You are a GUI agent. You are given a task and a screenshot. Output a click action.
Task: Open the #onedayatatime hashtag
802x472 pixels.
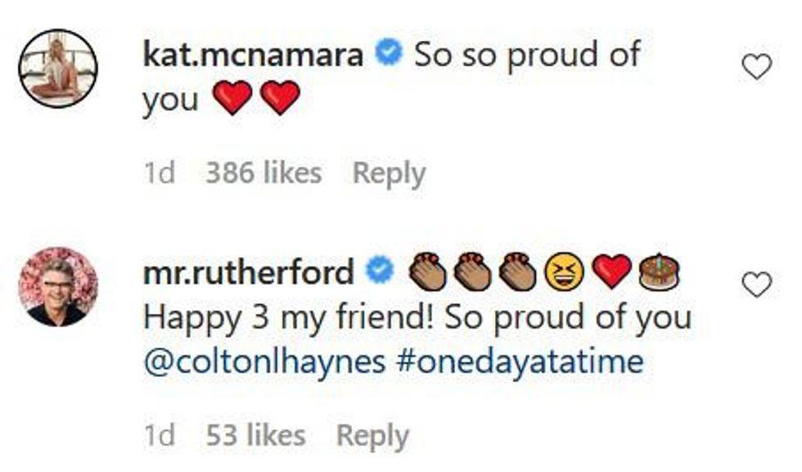pyautogui.click(x=521, y=361)
